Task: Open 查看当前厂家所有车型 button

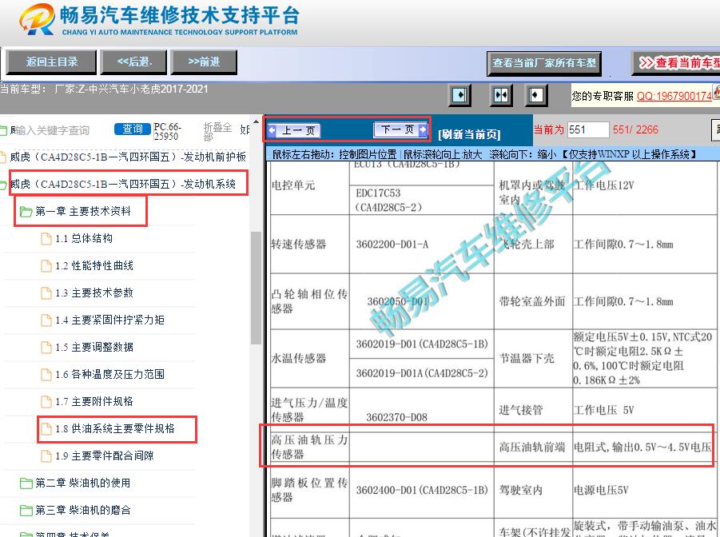Action: [544, 63]
